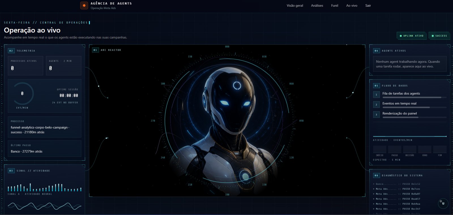Click the Renderização do painel row
The image size is (453, 215).
[x=410, y=115]
